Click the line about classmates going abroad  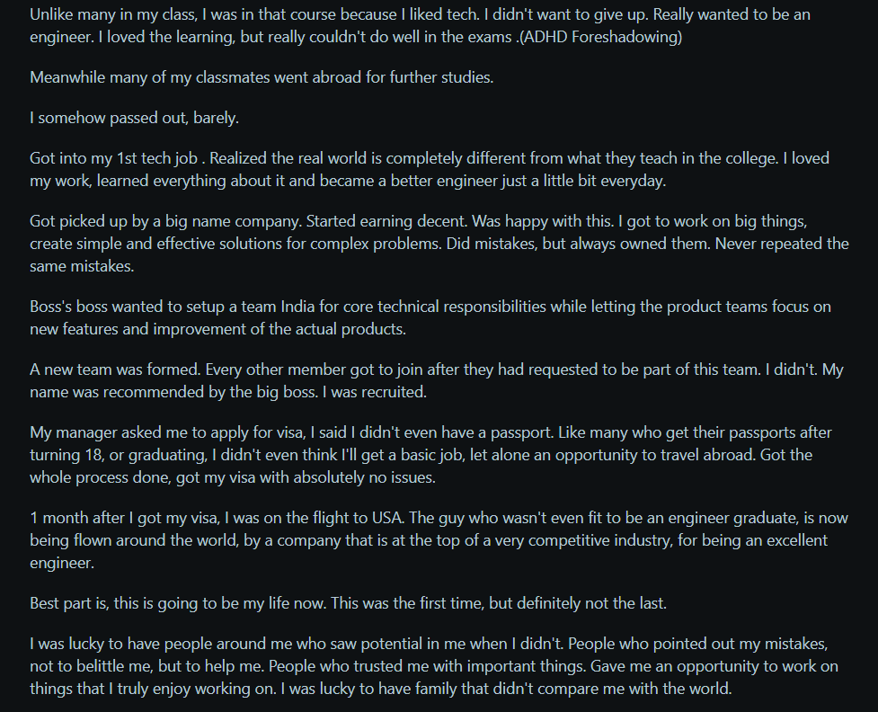[262, 77]
